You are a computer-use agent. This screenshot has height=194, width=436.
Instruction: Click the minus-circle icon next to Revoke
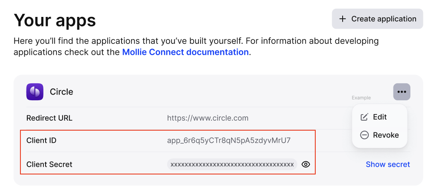coord(364,135)
